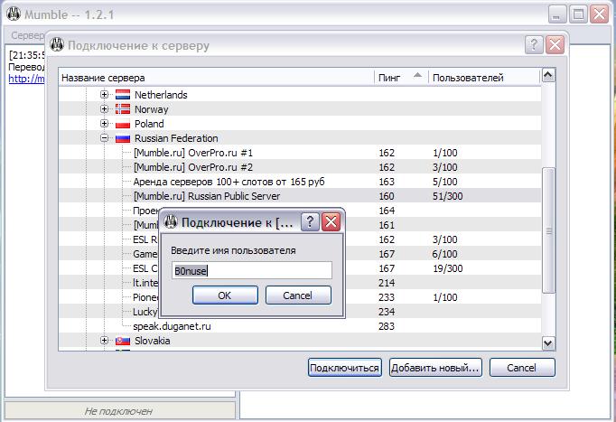Cancel the username entry dialog
This screenshot has width=616, height=422.
pos(297,295)
